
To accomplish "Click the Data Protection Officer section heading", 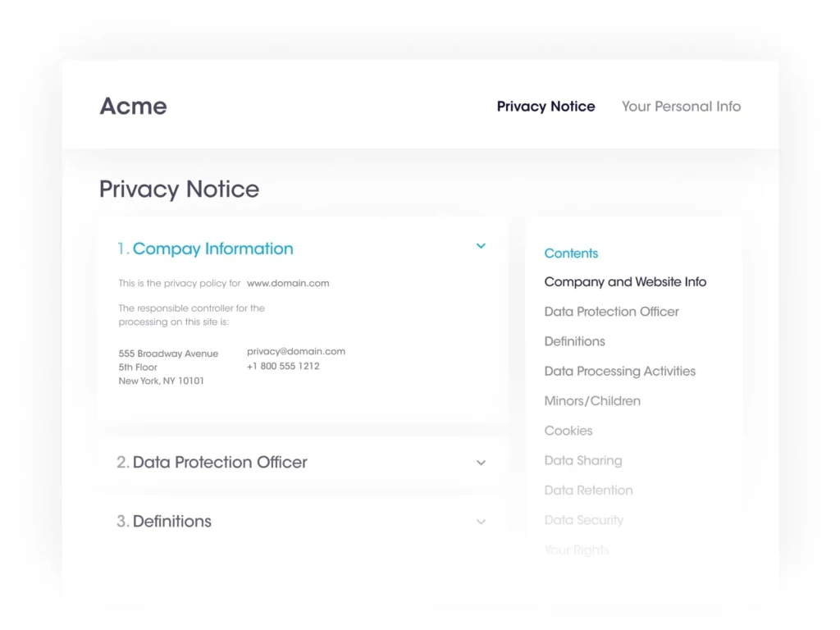I will coord(219,463).
